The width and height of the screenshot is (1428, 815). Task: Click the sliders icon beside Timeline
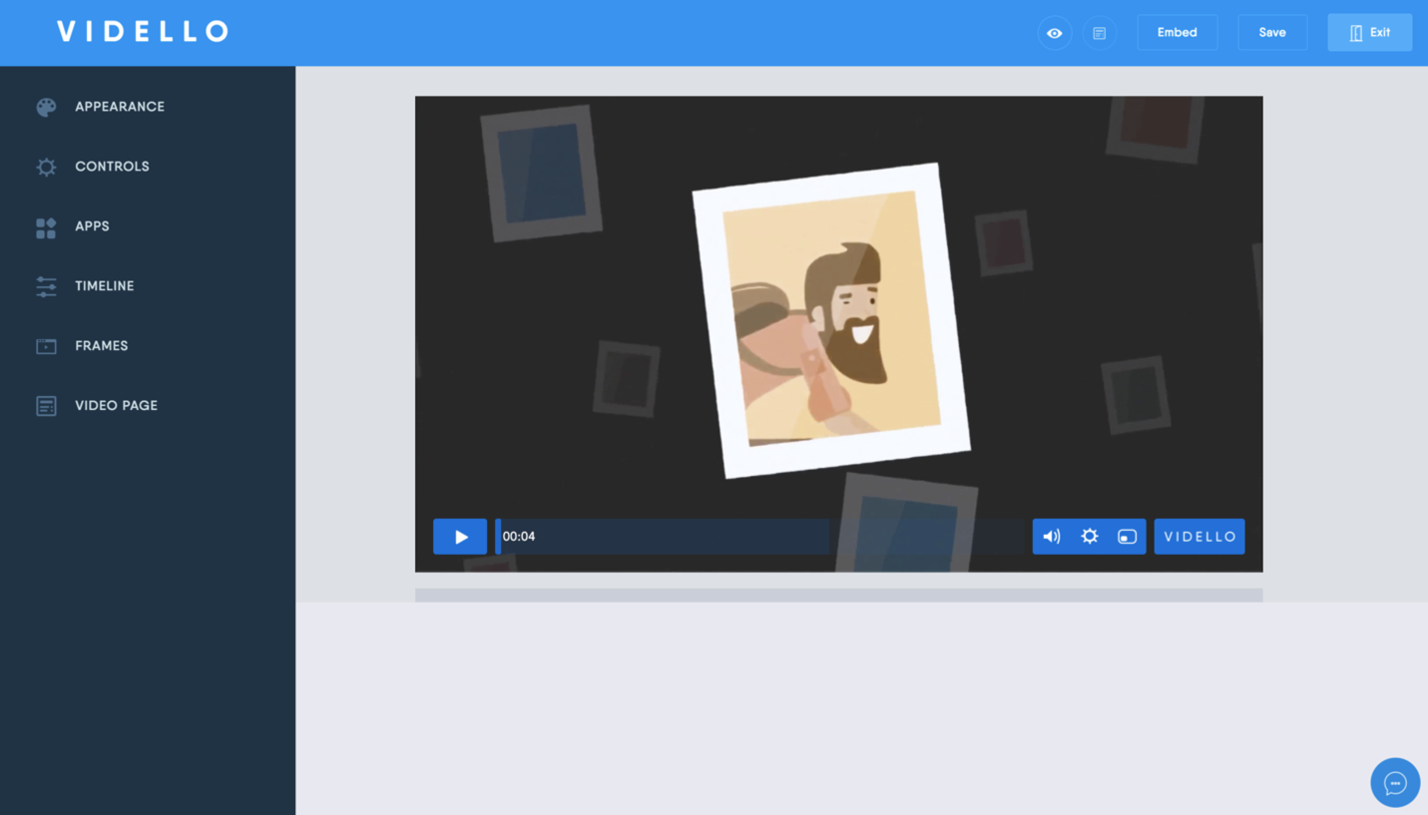46,286
